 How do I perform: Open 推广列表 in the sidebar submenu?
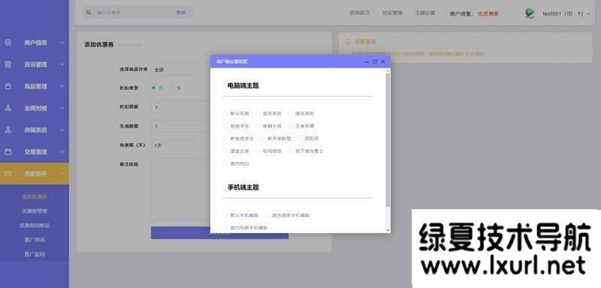pyautogui.click(x=35, y=240)
